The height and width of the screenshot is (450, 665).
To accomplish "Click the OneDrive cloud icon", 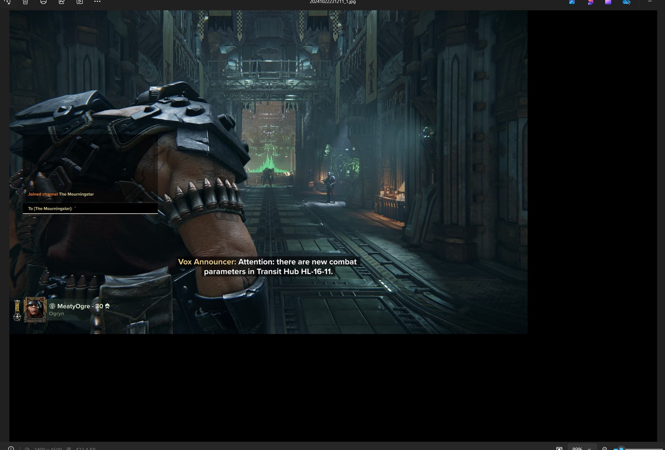I will pyautogui.click(x=627, y=2).
